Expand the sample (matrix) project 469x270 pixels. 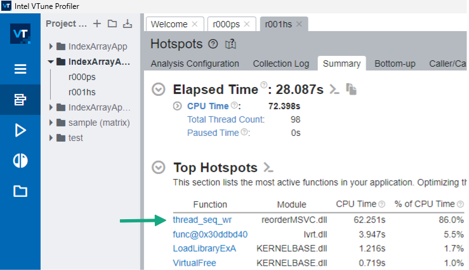click(x=51, y=123)
